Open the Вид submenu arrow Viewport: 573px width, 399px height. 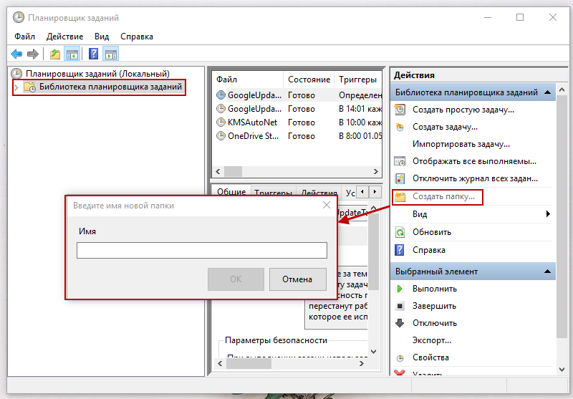548,214
